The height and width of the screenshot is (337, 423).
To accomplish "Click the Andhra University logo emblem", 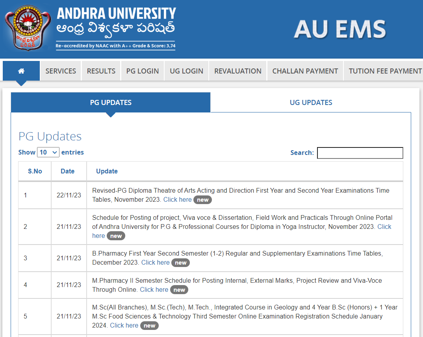I will pos(28,28).
